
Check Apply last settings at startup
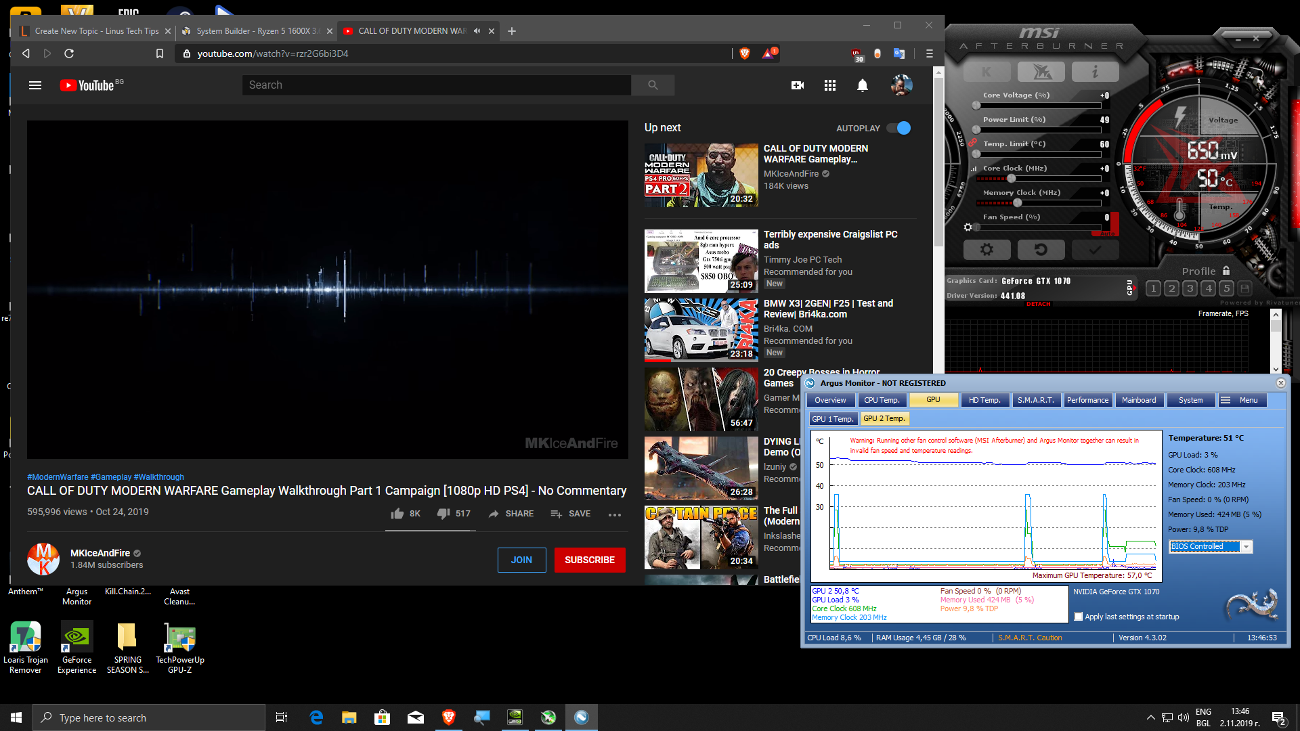point(1079,617)
